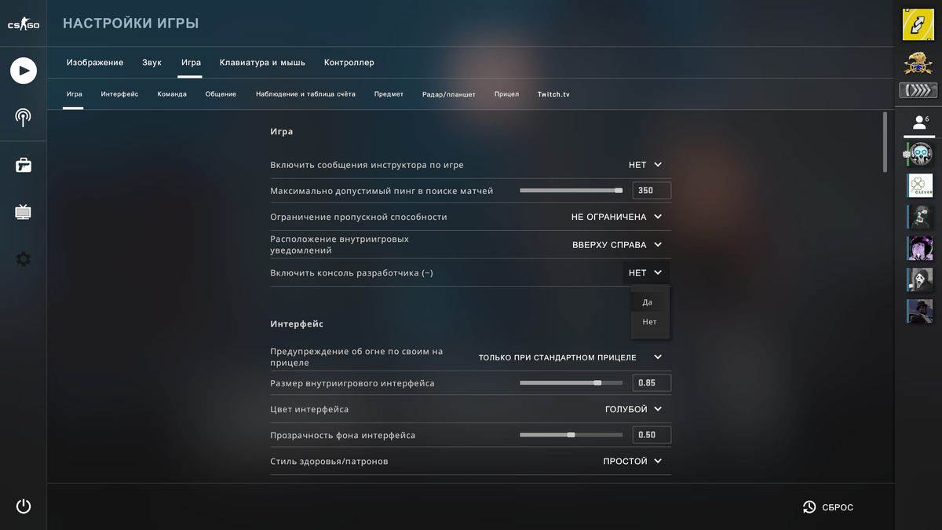Image resolution: width=942 pixels, height=530 pixels.
Task: Click the ping value field 350
Action: 652,190
